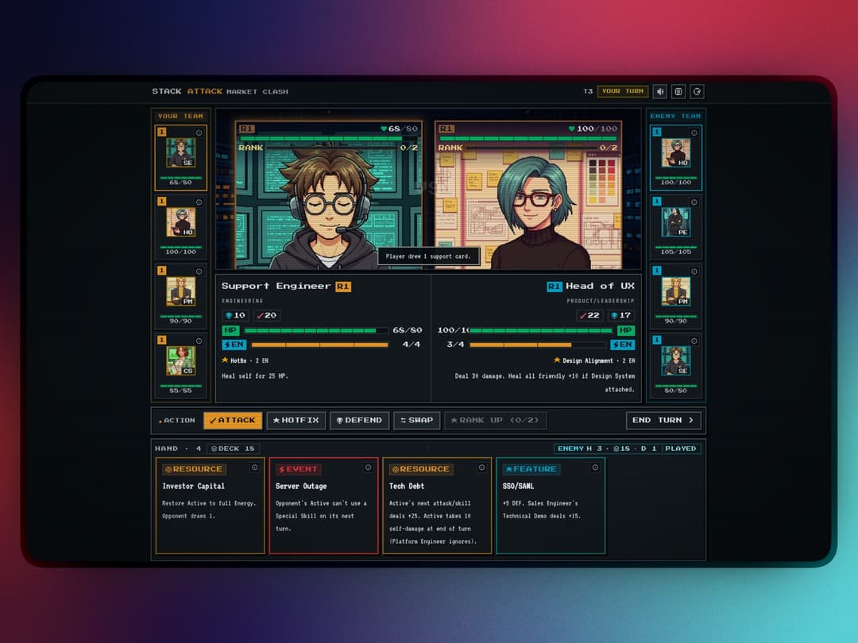The width and height of the screenshot is (858, 643).
Task: Open info icon on enemy HO card
Action: click(x=694, y=133)
